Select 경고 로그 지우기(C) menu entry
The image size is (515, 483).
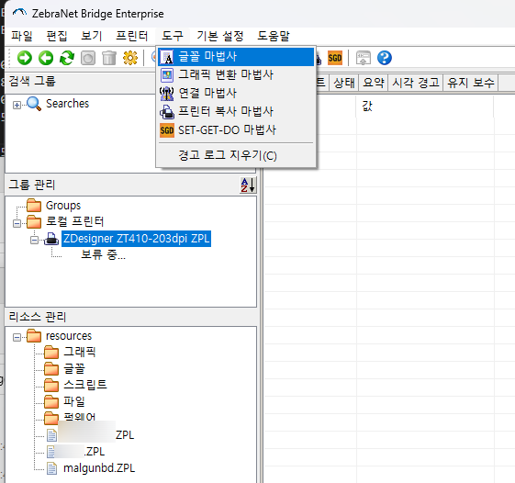(x=236, y=155)
